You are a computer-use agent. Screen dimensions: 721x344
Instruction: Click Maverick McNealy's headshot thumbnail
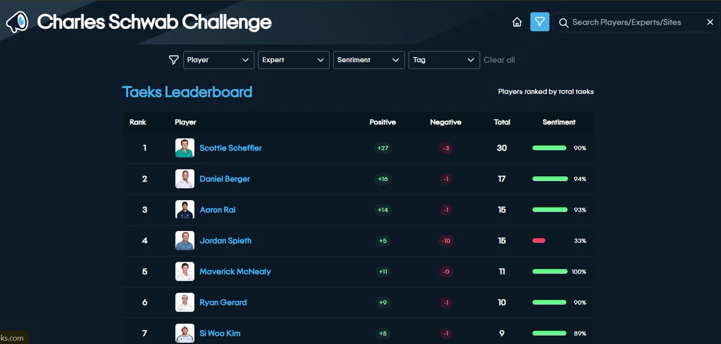point(185,272)
